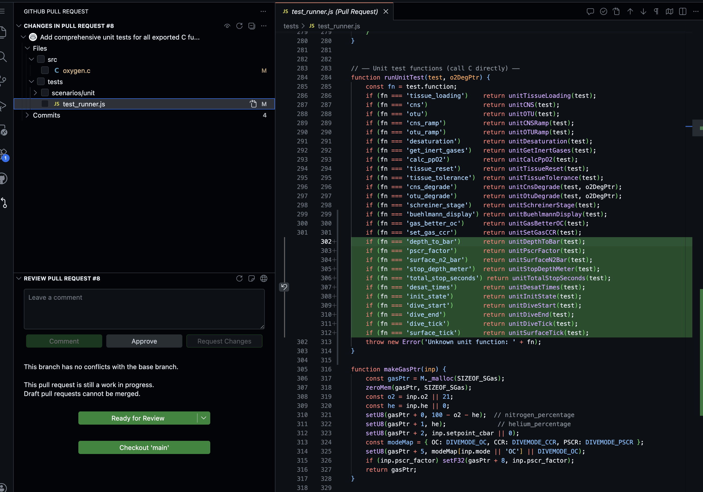
Task: Collapse the tests folder chevron
Action: tap(31, 82)
